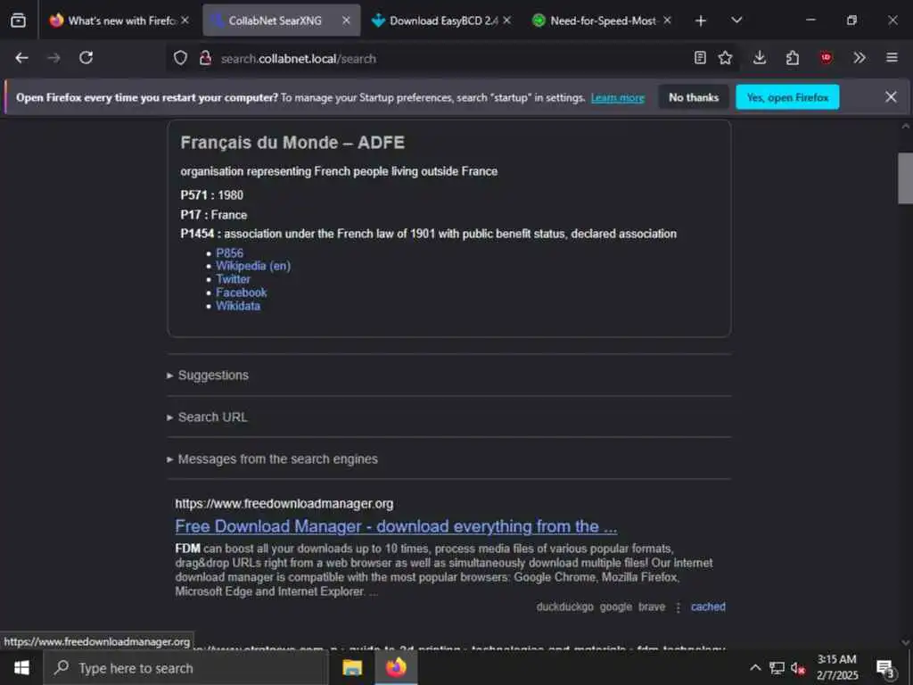
Task: Open result engines more options dots
Action: (x=678, y=607)
